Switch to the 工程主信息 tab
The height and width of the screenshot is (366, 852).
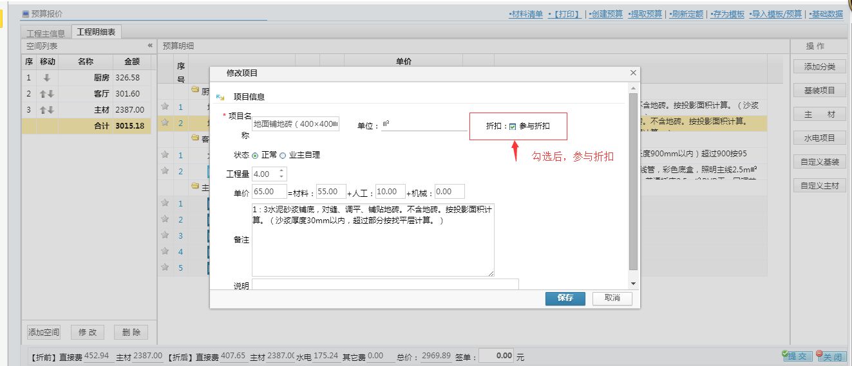46,33
